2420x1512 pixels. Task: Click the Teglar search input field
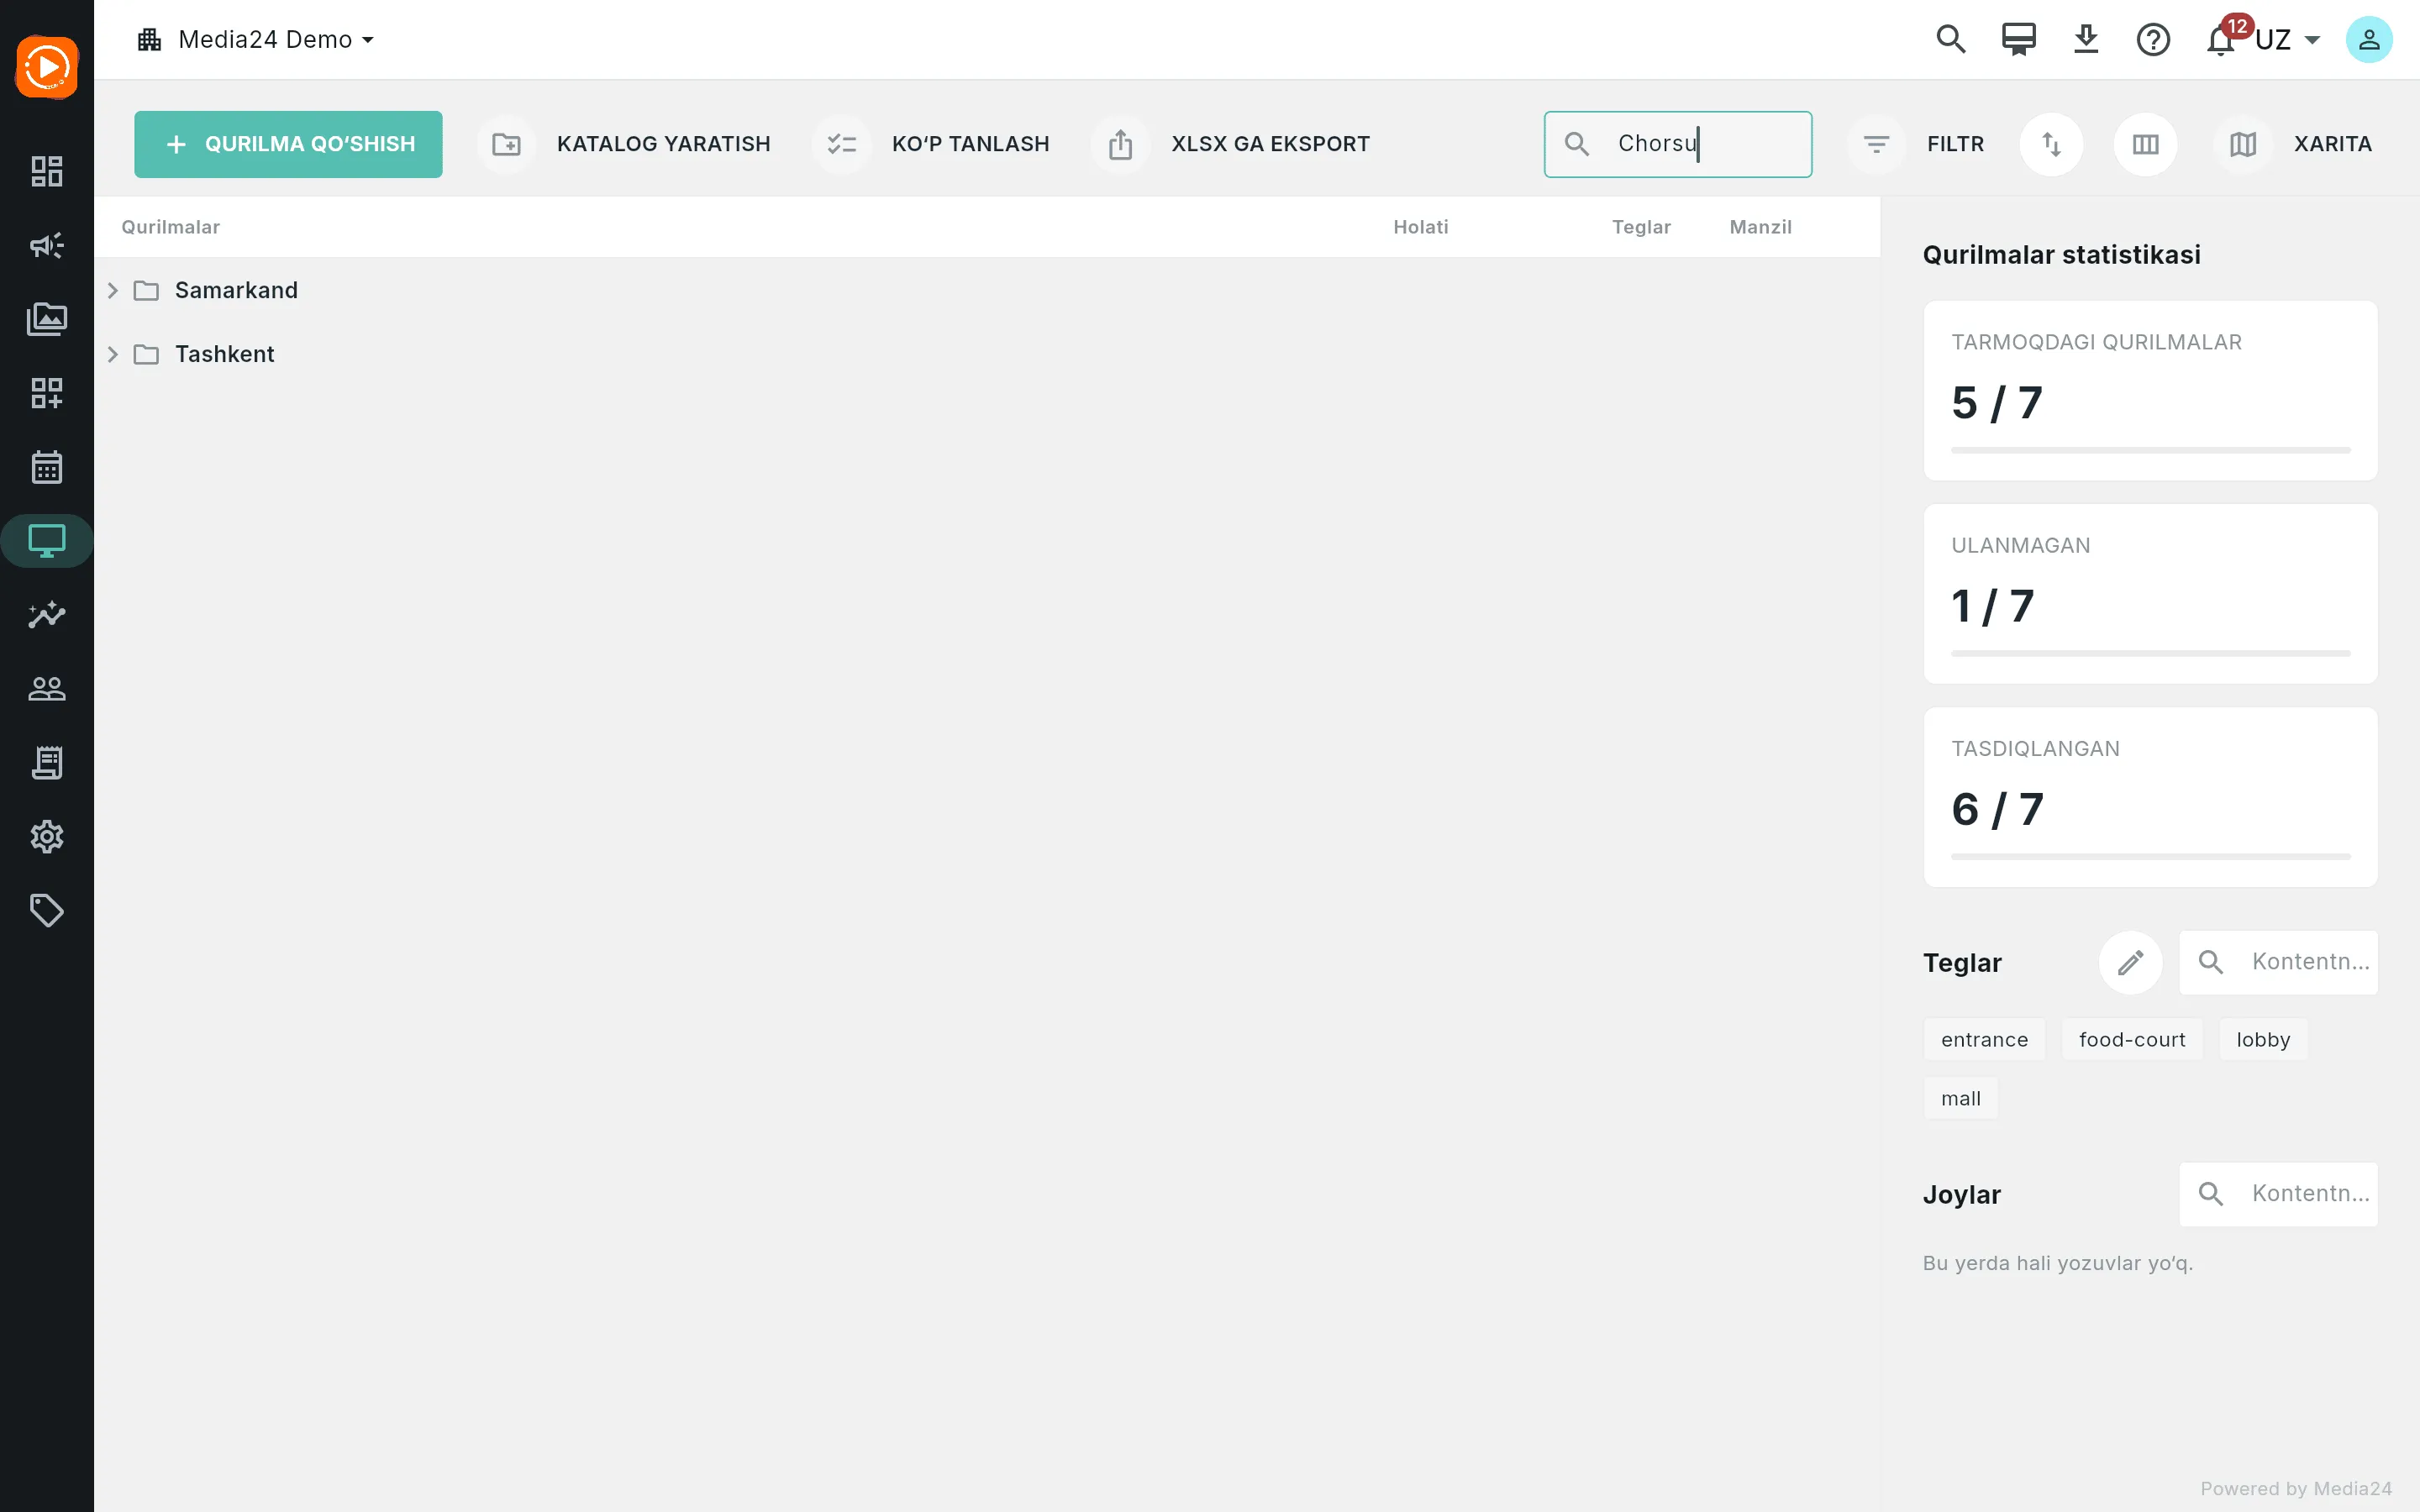[2278, 962]
